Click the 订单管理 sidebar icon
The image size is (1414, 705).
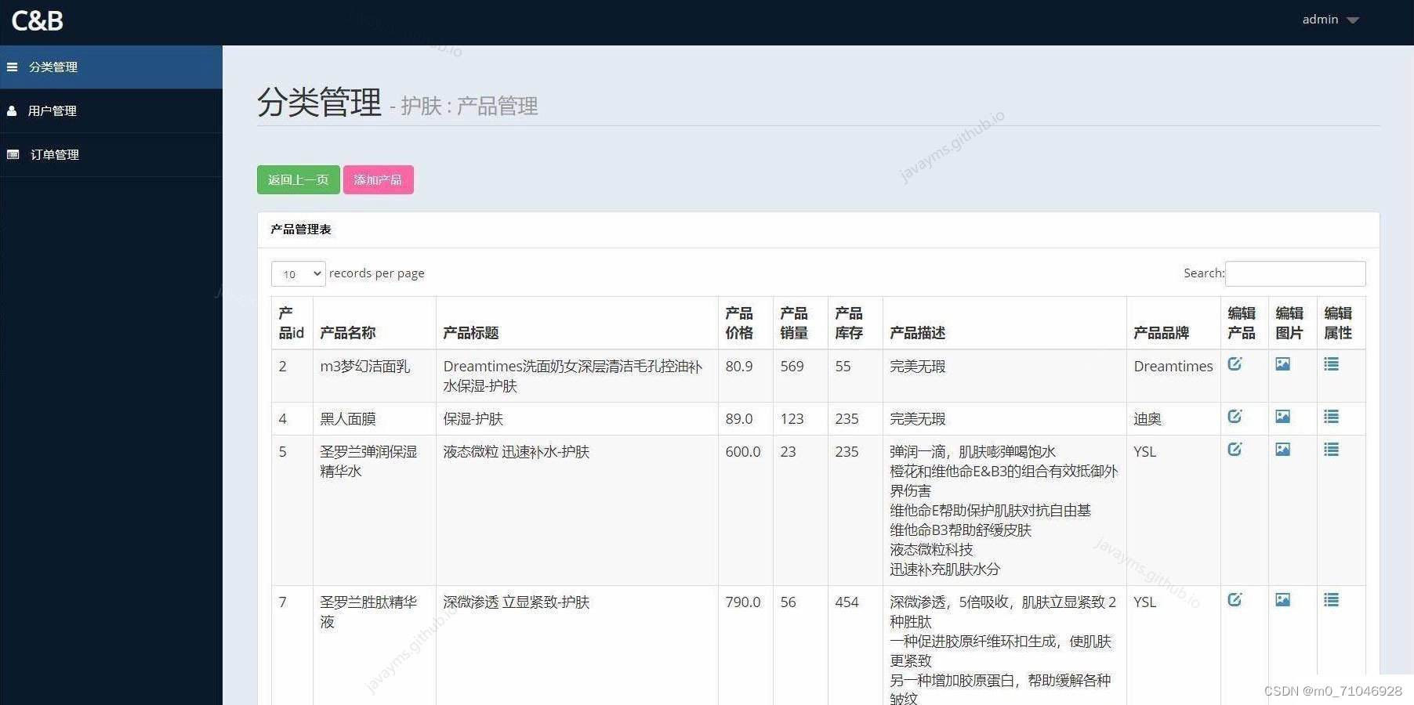point(13,154)
